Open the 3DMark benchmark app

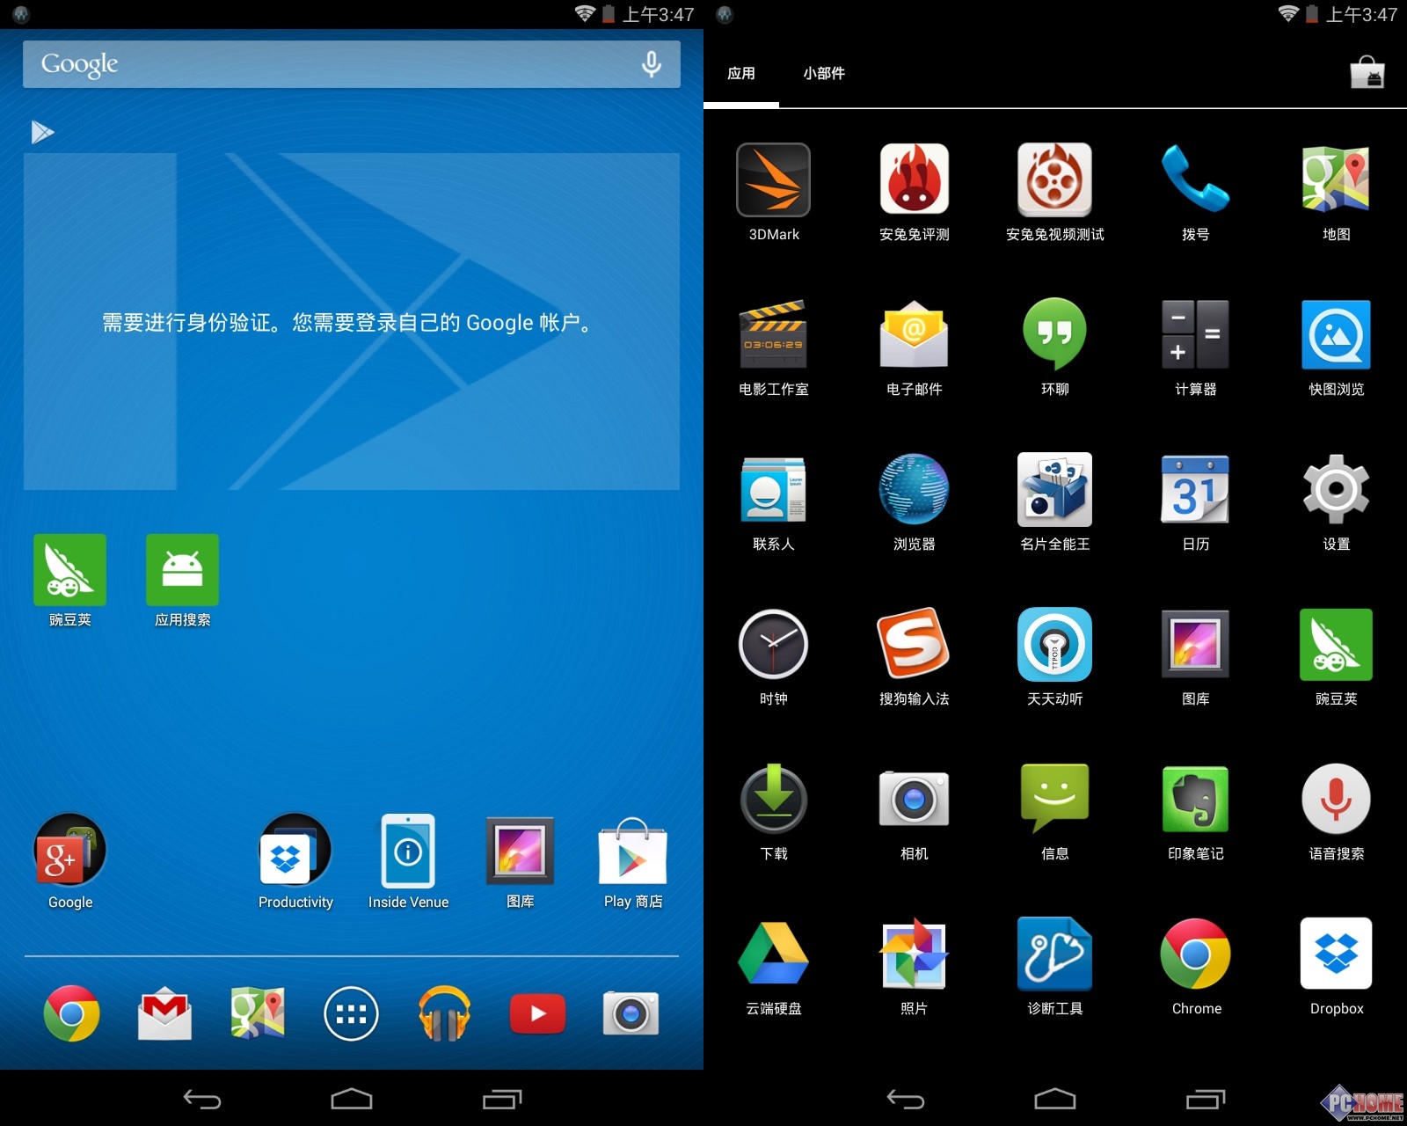pos(773,180)
